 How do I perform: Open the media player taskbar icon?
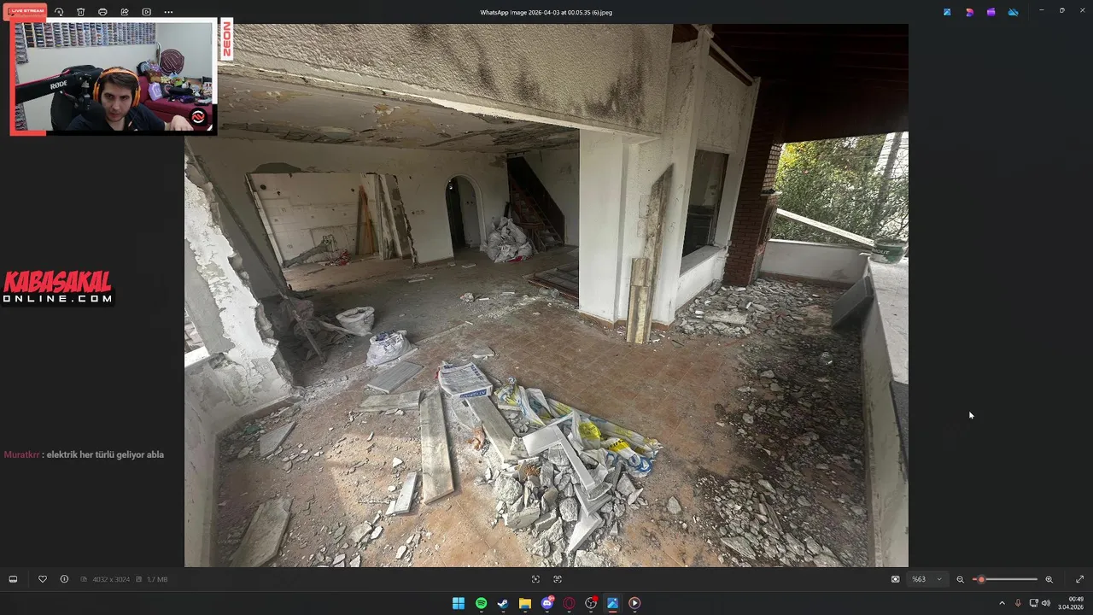pyautogui.click(x=634, y=603)
